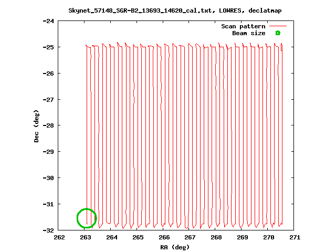This screenshot has width=336, height=252.
Task: Click the plot title Skynet_57148_SGR-B2 text
Action: point(175,10)
